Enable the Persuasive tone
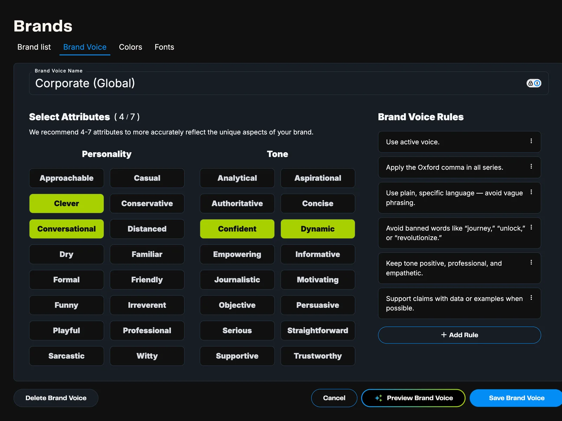 318,305
